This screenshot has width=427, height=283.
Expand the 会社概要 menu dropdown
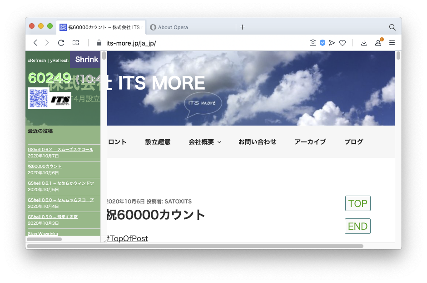tap(205, 142)
